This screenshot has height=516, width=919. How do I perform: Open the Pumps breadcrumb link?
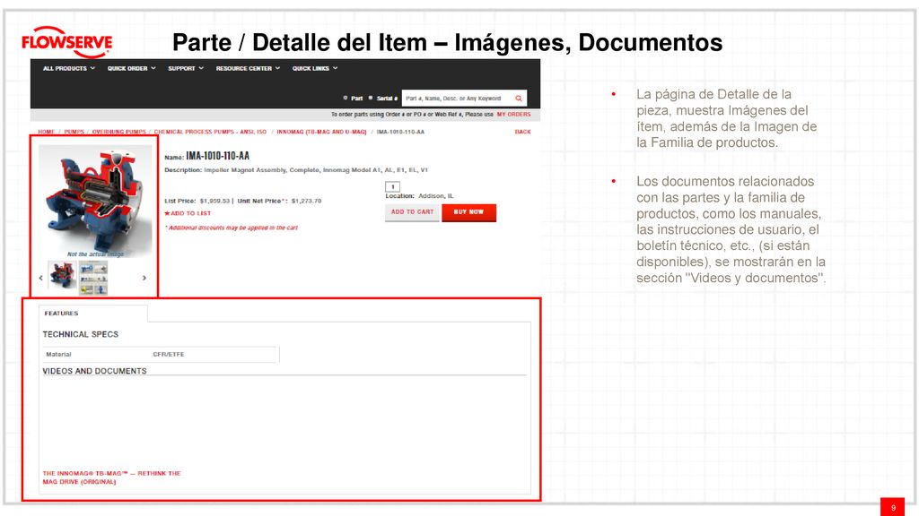click(74, 133)
